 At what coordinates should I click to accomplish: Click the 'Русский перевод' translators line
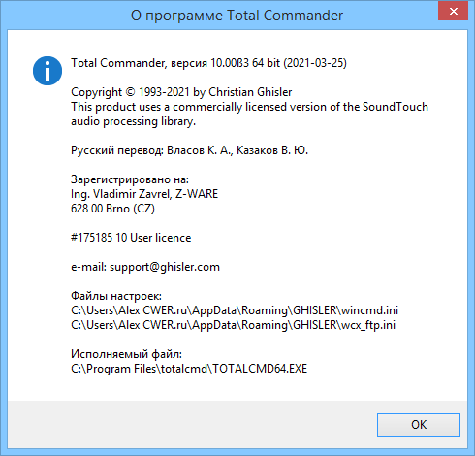(x=189, y=150)
